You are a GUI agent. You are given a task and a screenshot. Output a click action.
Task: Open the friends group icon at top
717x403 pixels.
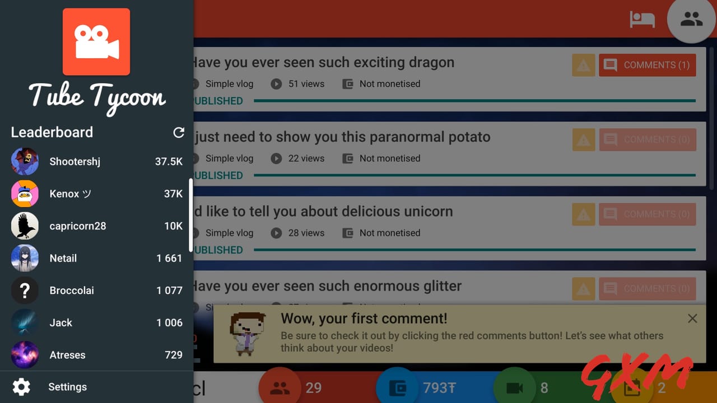pos(691,20)
